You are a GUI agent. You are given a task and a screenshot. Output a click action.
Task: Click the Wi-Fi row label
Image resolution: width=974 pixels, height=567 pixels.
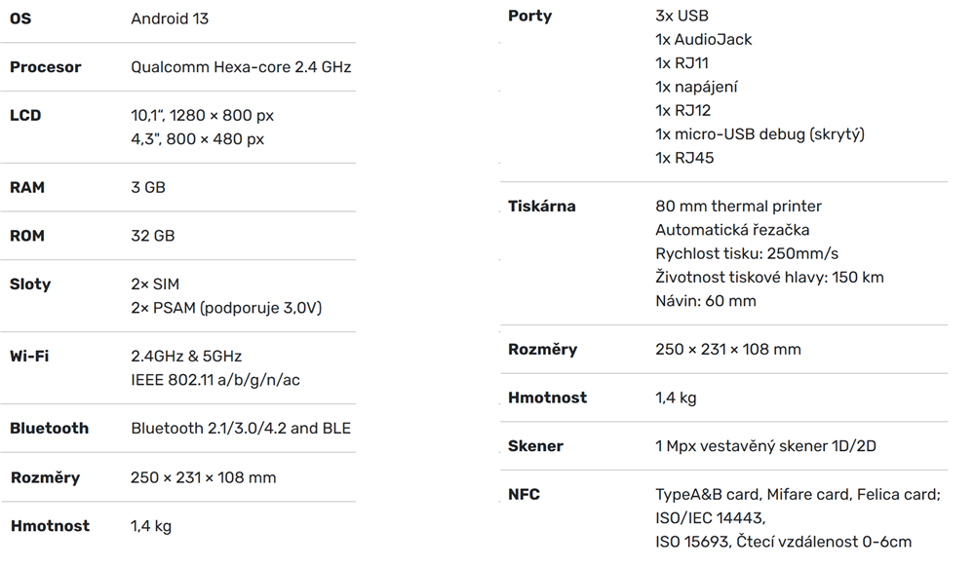coord(29,357)
